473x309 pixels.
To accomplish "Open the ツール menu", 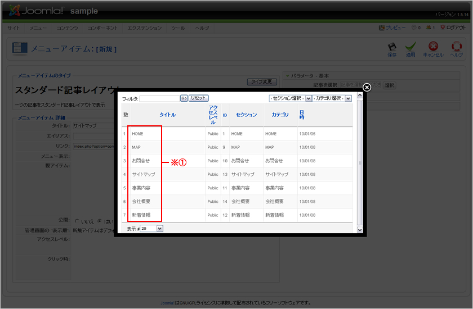I will tap(178, 28).
